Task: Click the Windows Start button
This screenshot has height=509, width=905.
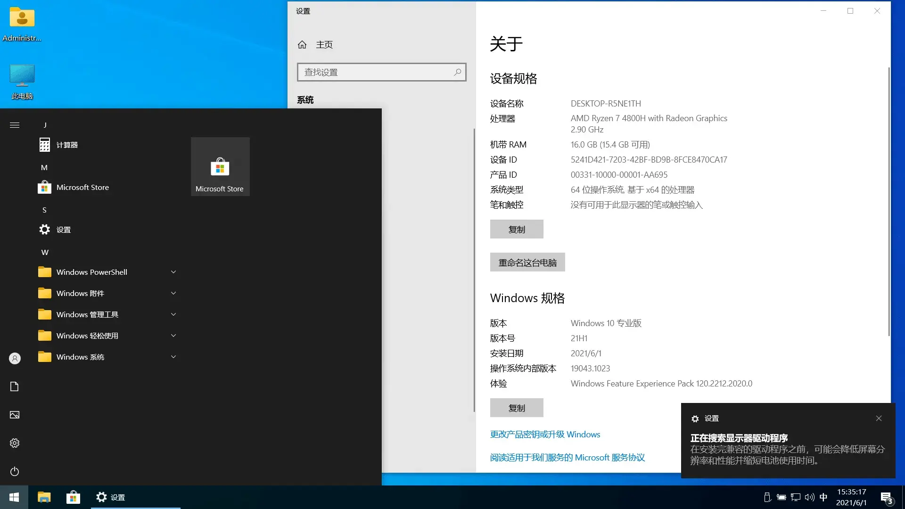Action: coord(14,497)
